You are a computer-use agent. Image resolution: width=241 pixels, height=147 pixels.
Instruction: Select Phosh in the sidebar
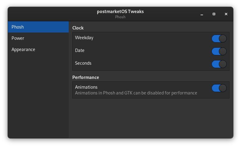pos(38,27)
